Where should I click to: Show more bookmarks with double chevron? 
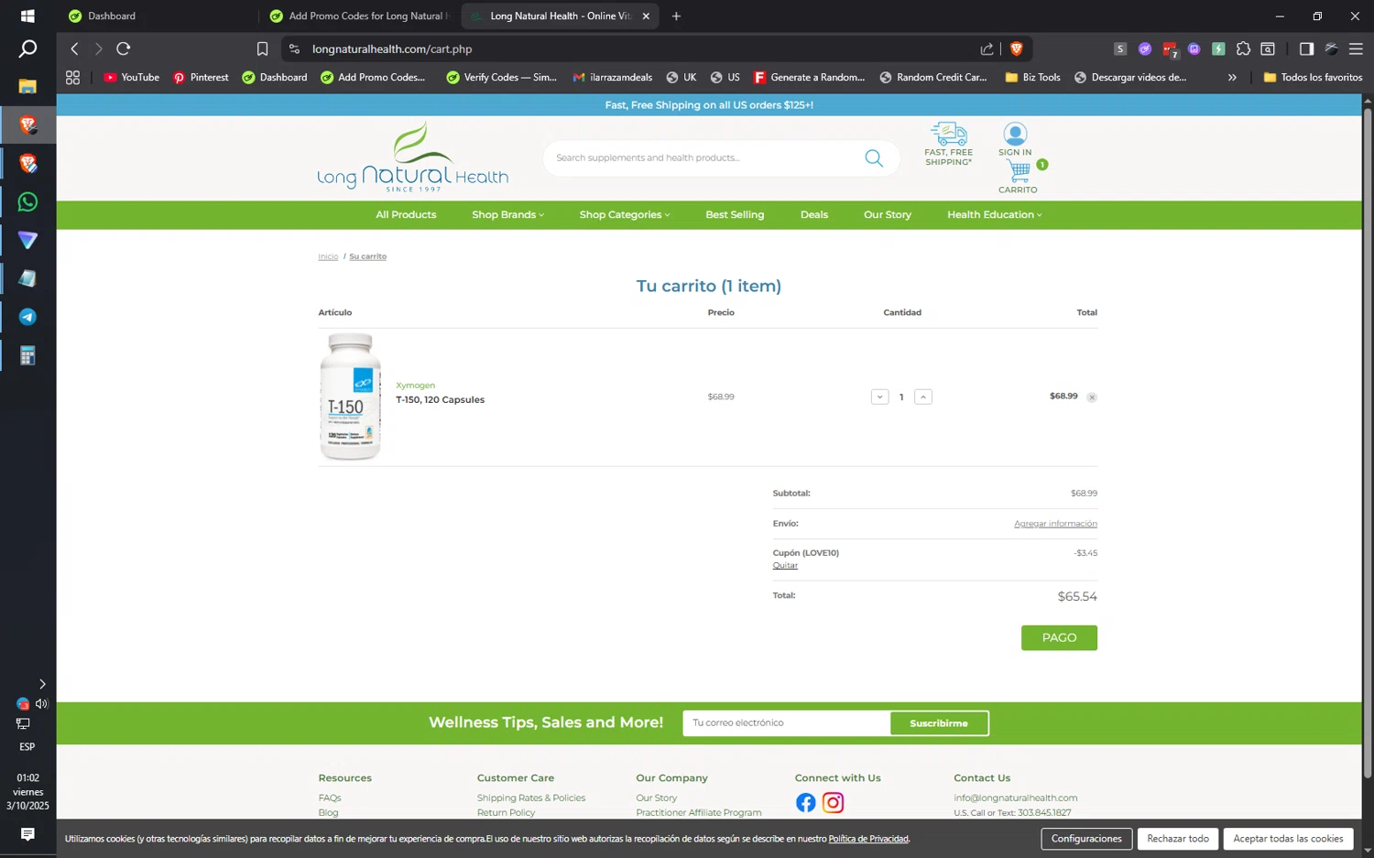click(x=1232, y=78)
